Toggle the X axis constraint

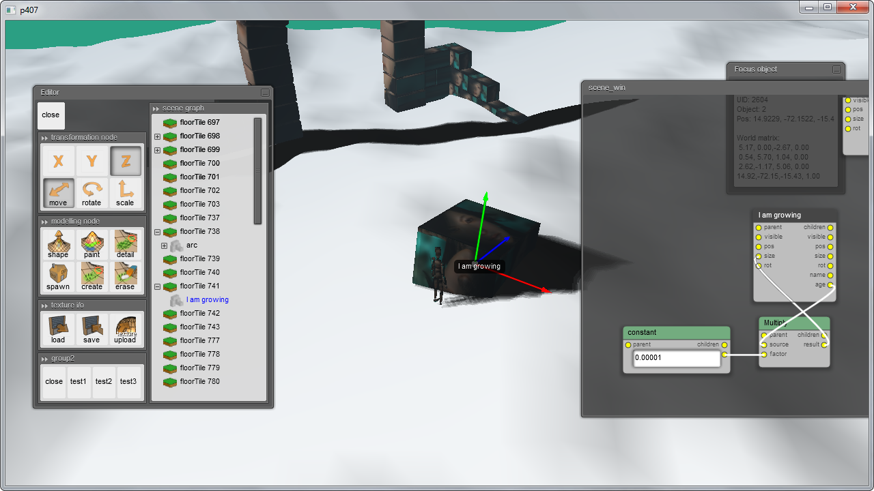tap(58, 161)
